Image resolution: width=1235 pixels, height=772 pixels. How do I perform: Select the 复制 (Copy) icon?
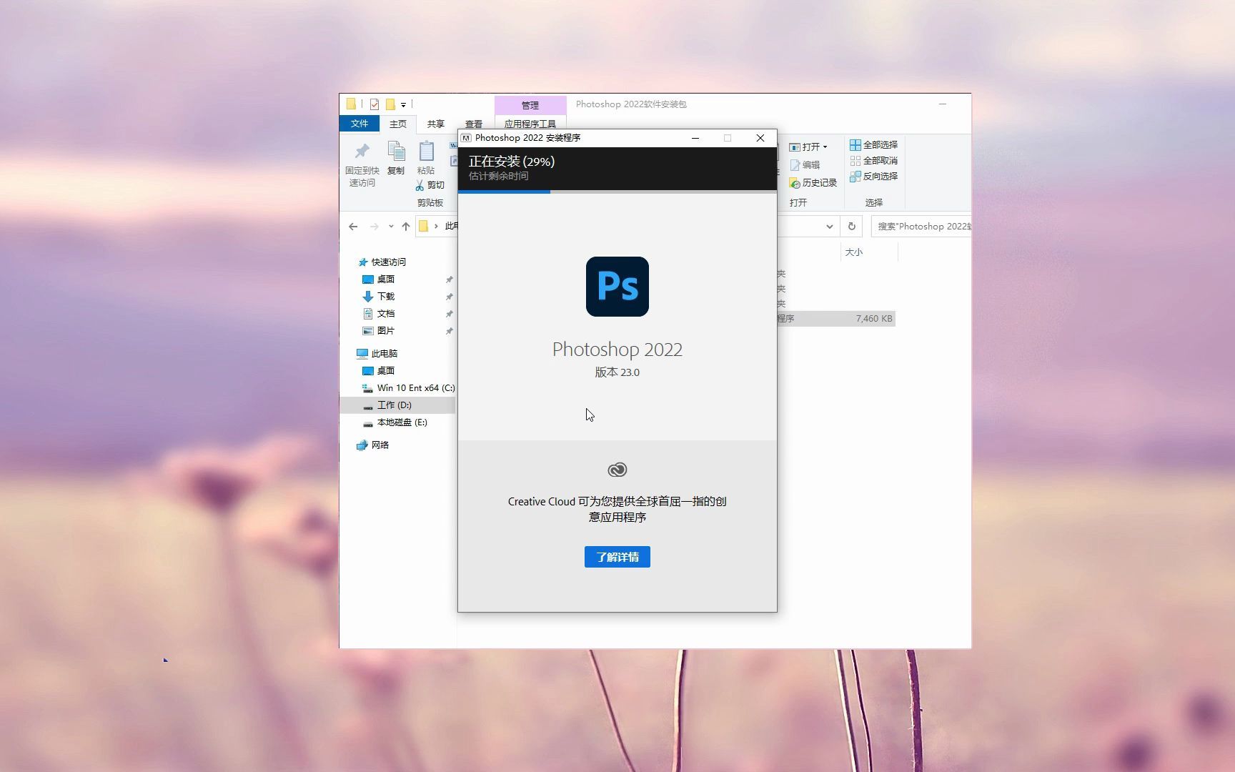point(395,150)
